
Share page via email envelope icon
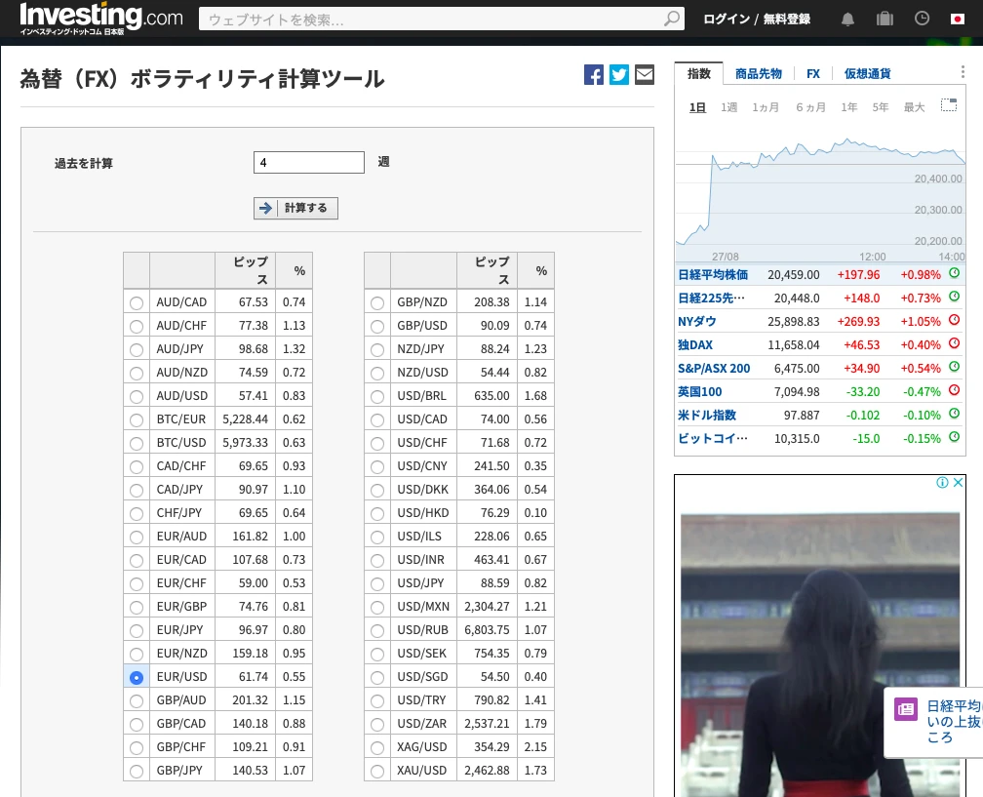point(645,75)
